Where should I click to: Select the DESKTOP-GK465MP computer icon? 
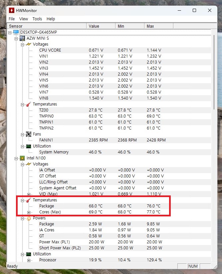tap(16, 32)
